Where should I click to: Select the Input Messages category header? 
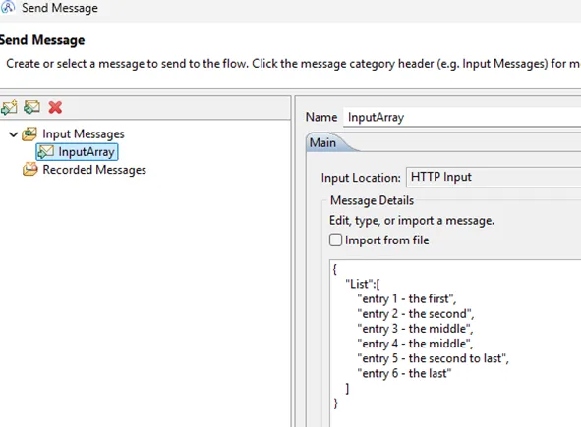pyautogui.click(x=83, y=133)
